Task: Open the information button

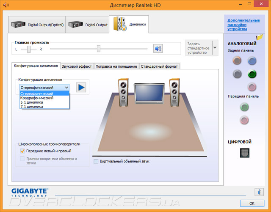Action: (x=259, y=192)
